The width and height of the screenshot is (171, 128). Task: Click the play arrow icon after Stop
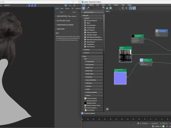pyautogui.click(x=74, y=5)
